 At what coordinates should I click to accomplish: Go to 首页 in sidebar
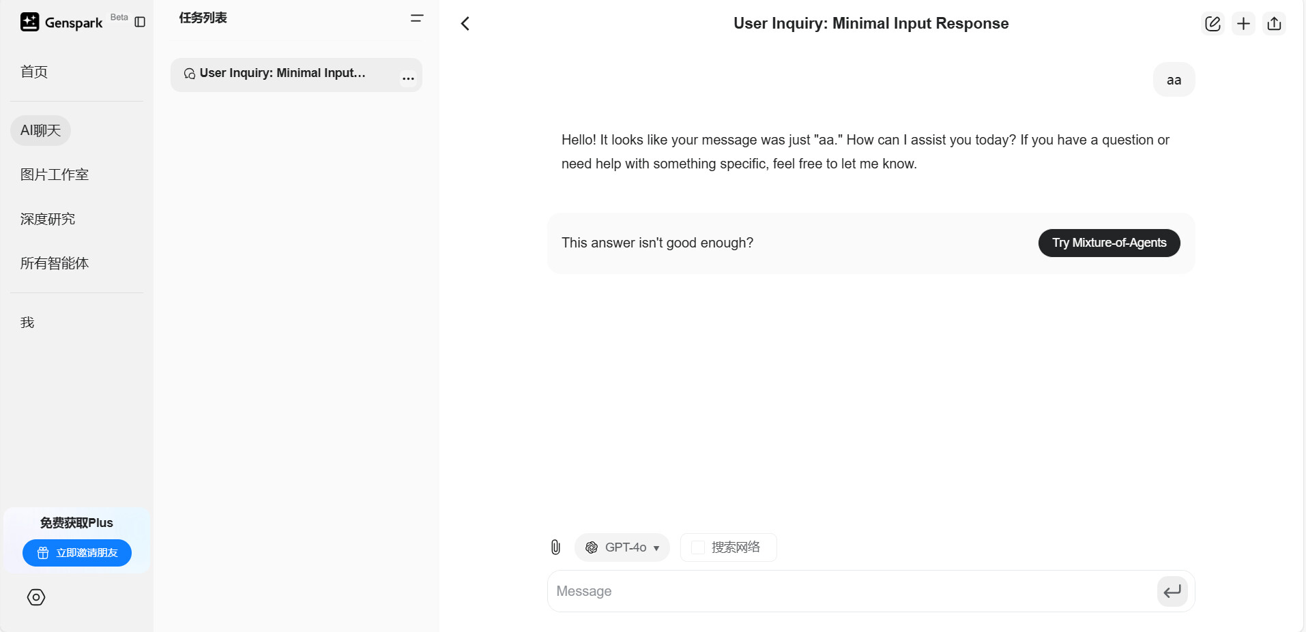click(34, 72)
